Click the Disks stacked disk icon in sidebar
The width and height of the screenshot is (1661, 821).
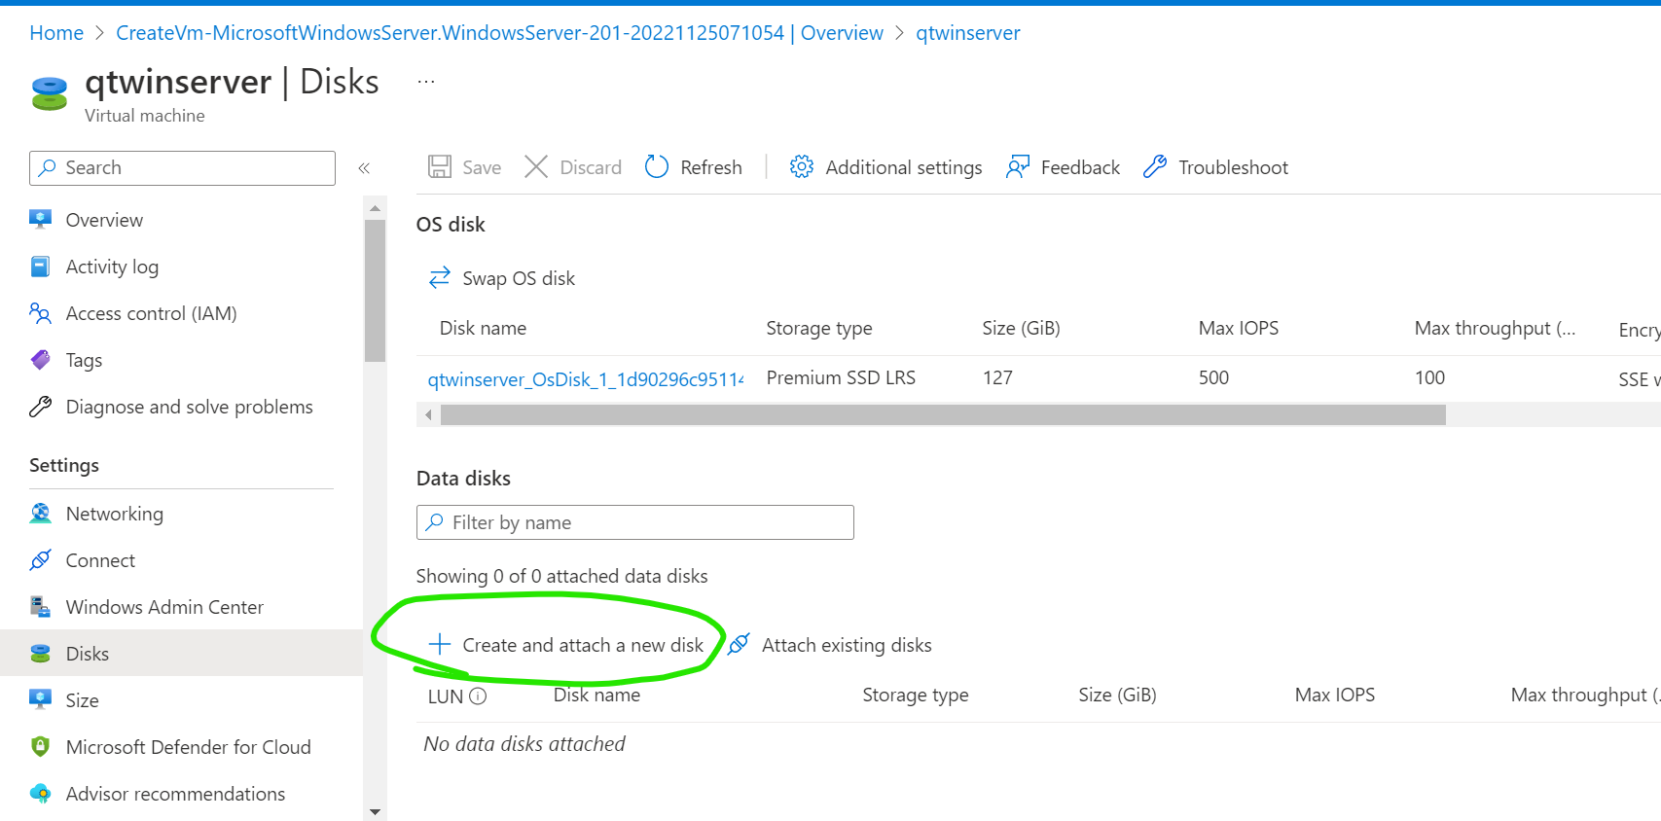[x=40, y=654]
